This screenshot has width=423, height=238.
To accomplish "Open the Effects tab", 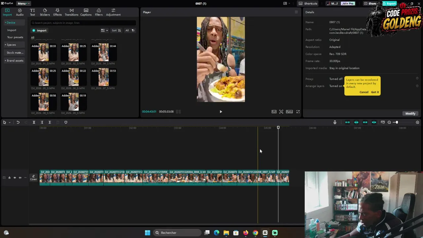I will [x=58, y=12].
